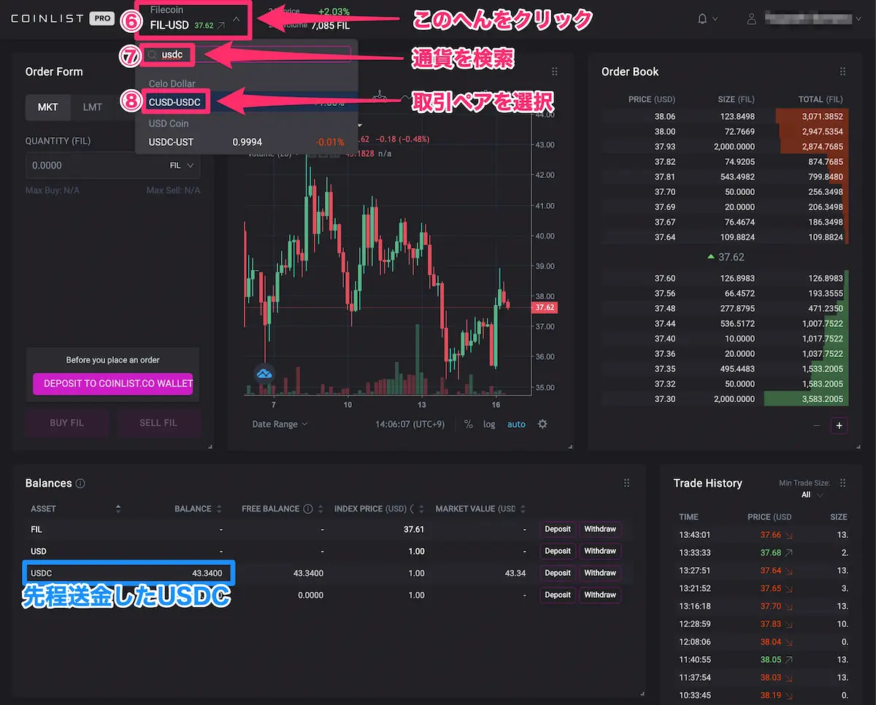Click the Balances panel resize corner
This screenshot has height=705, width=876.
[x=642, y=693]
